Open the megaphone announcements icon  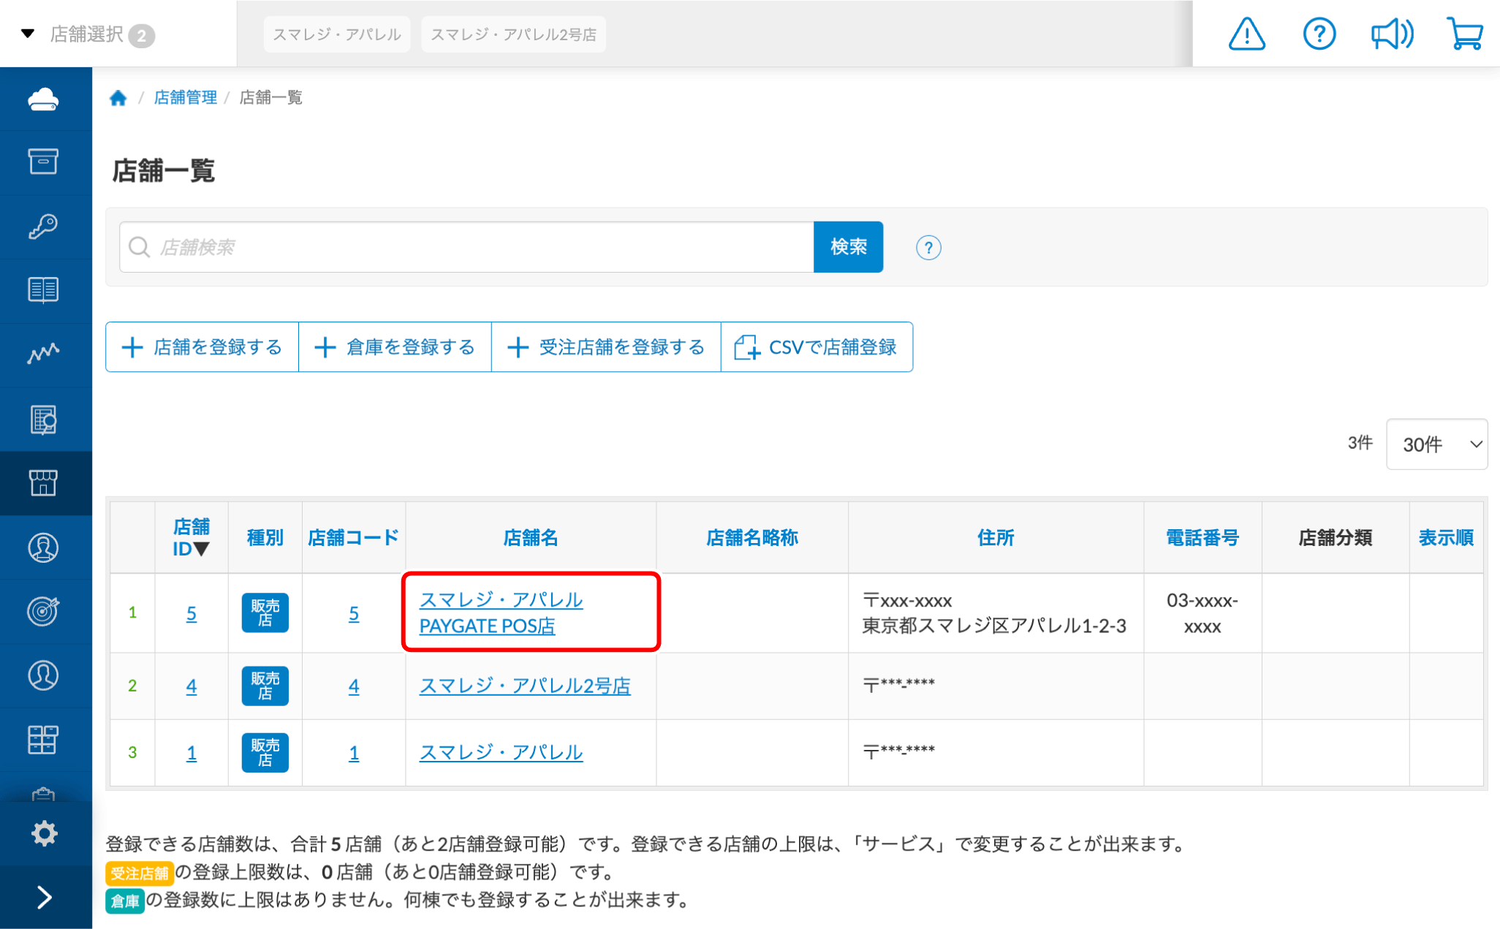tap(1392, 34)
